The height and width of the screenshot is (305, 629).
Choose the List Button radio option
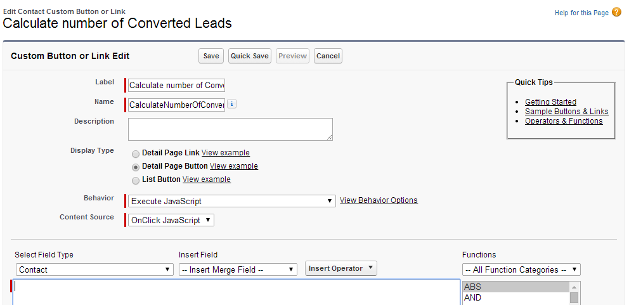click(136, 180)
